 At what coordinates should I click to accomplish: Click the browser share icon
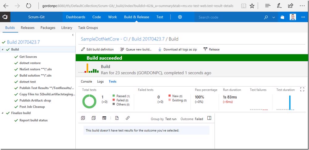point(290,6)
